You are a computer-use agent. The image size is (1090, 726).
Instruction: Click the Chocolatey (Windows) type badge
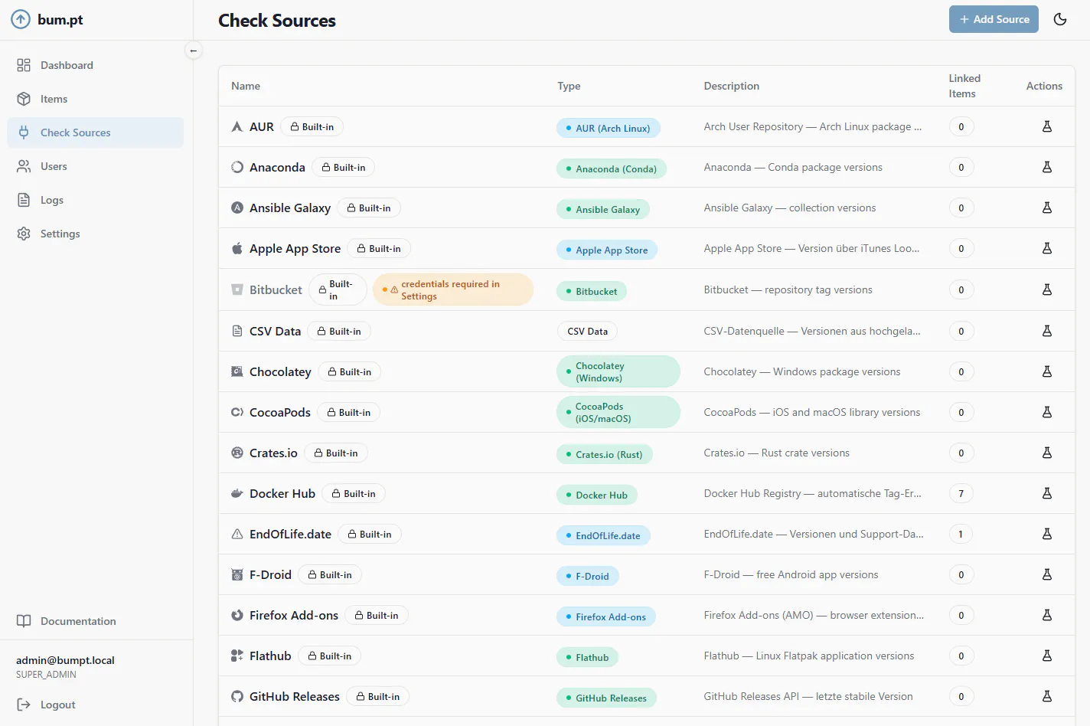pyautogui.click(x=618, y=371)
